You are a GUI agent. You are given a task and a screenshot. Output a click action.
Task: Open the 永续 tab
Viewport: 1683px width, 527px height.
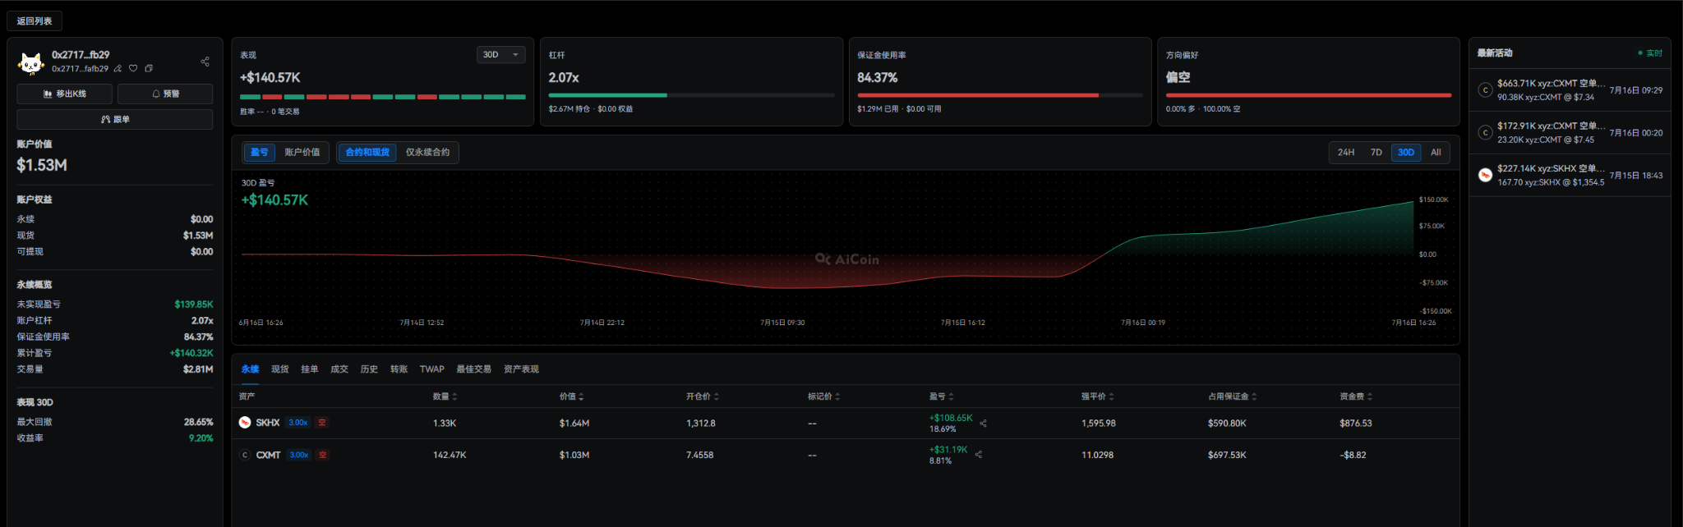tap(250, 369)
